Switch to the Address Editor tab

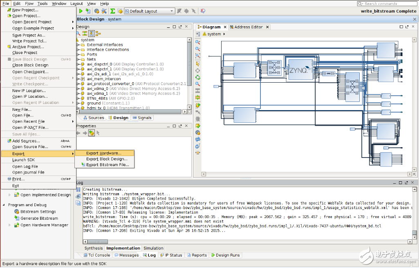click(248, 27)
